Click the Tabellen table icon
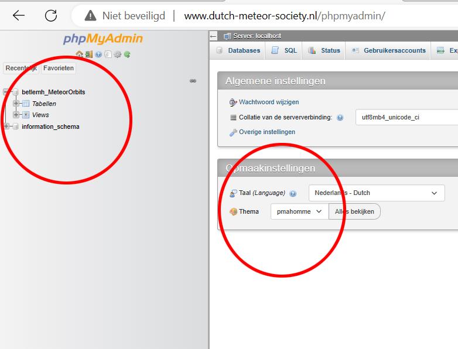 [x=26, y=104]
